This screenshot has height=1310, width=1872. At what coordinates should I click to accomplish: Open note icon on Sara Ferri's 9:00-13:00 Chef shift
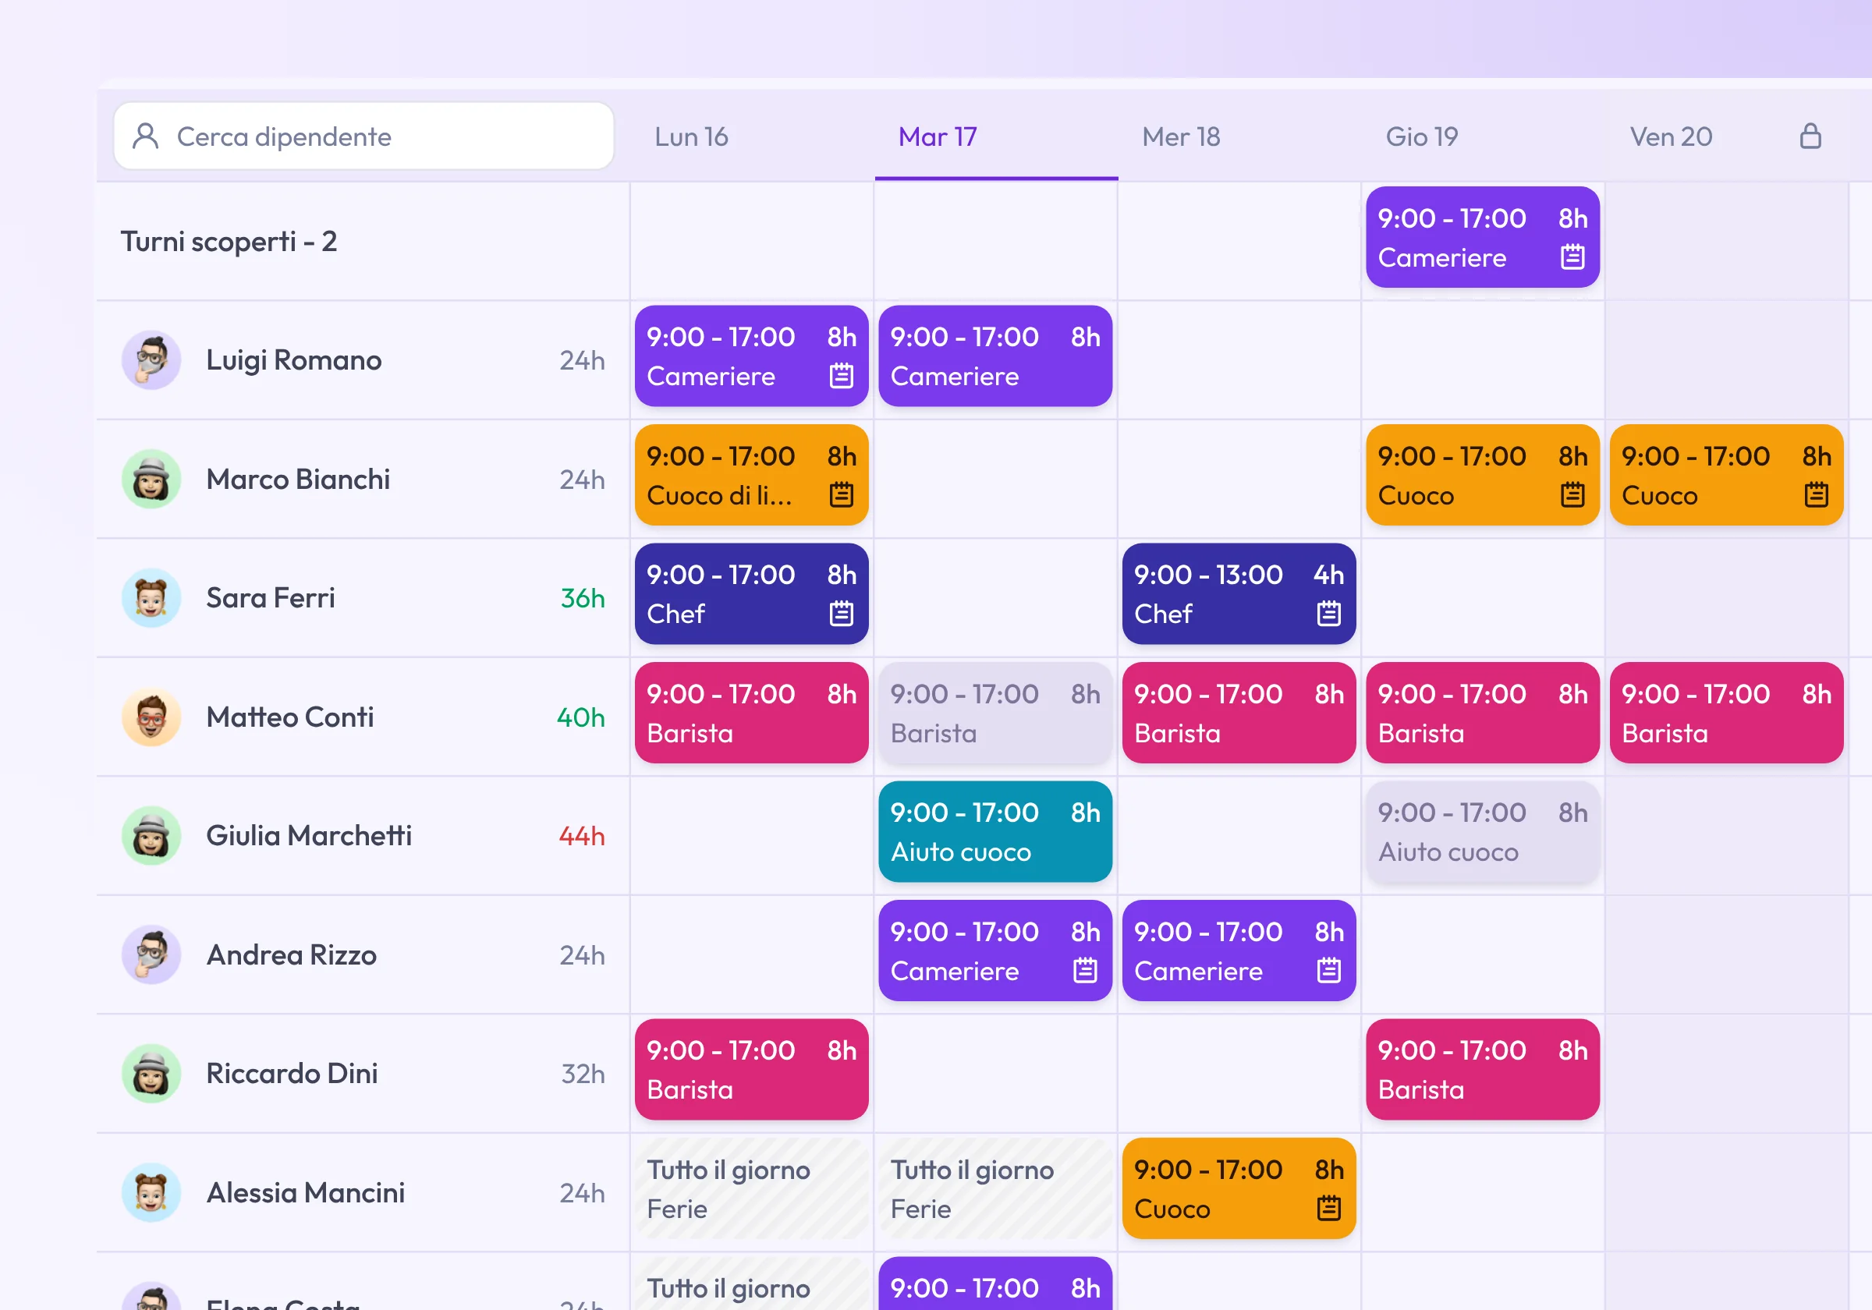tap(1329, 614)
